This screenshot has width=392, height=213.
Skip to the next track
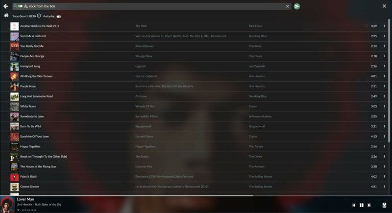pos(369,205)
